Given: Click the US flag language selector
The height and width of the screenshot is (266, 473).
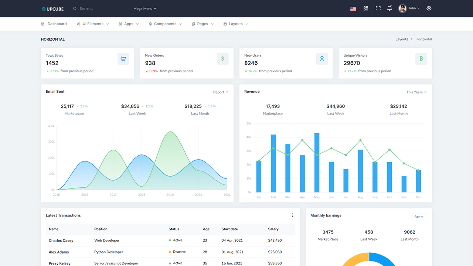Looking at the screenshot, I should point(353,8).
